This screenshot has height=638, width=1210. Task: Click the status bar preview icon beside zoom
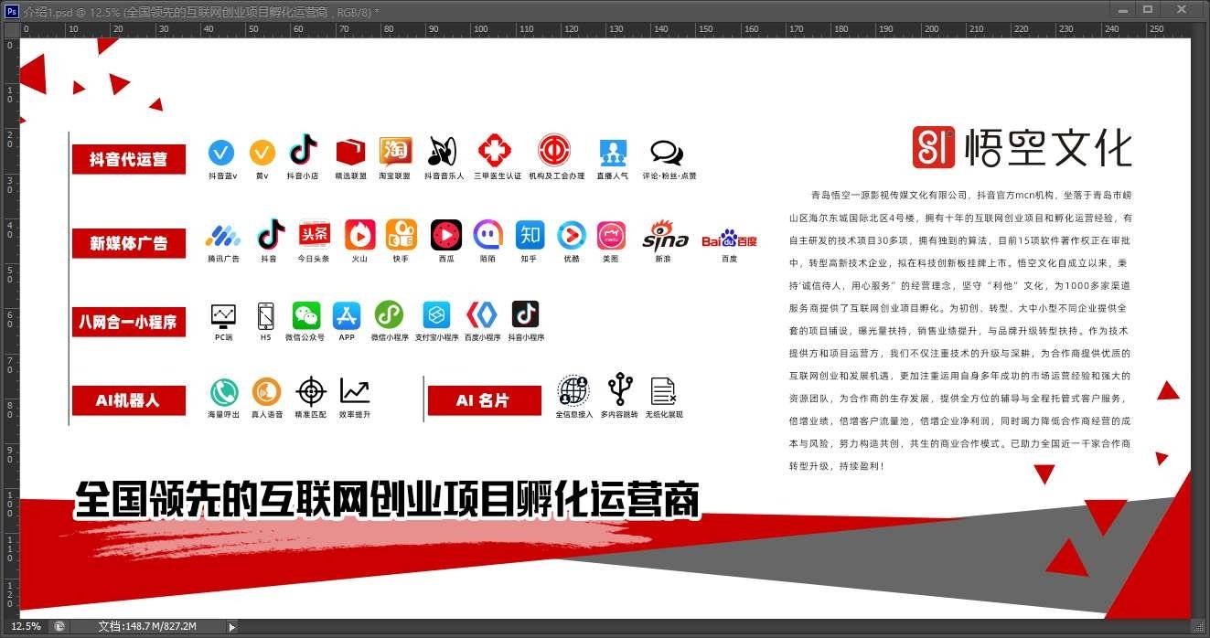point(59,626)
